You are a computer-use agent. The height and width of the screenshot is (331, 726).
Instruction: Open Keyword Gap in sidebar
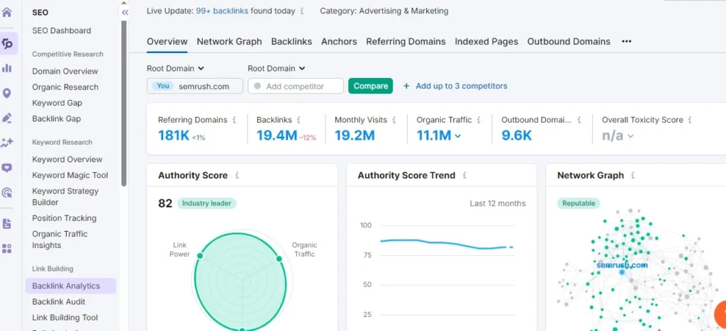(x=57, y=103)
